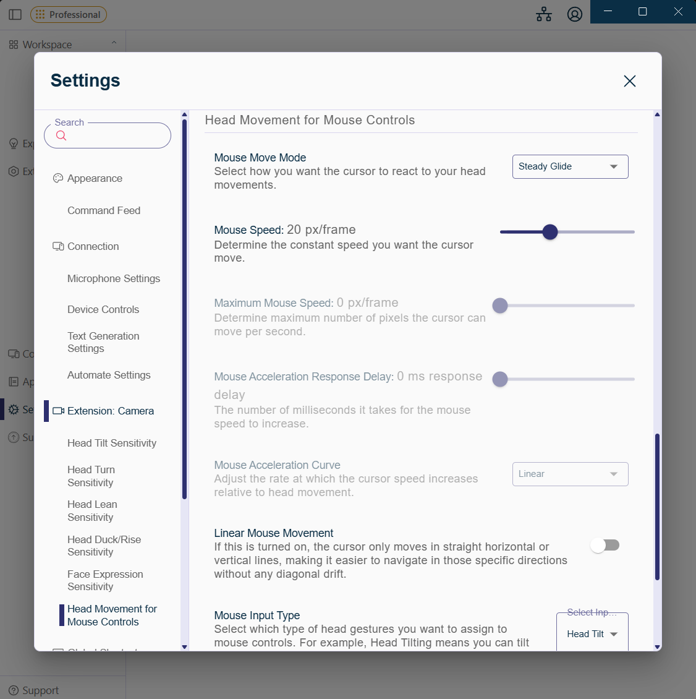The height and width of the screenshot is (699, 696).
Task: Close the Settings dialog with the X
Action: point(630,81)
